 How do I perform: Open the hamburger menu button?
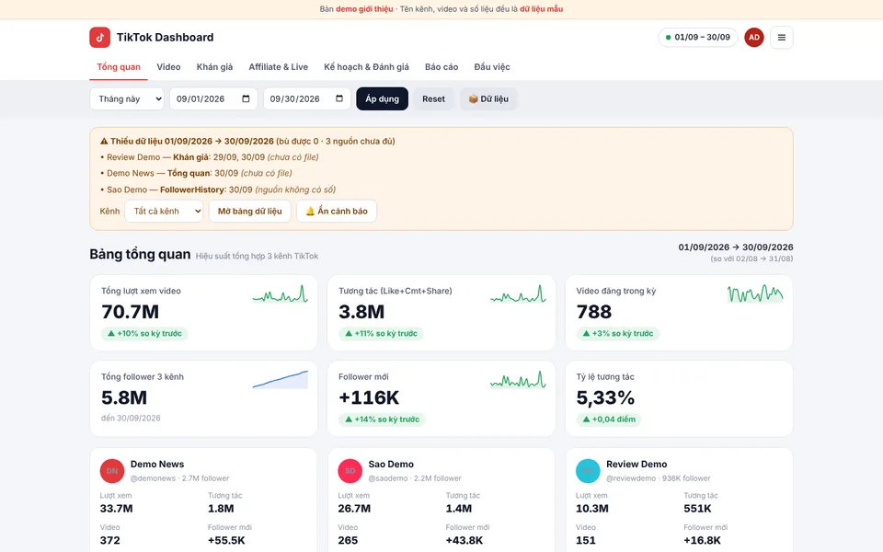pos(781,37)
